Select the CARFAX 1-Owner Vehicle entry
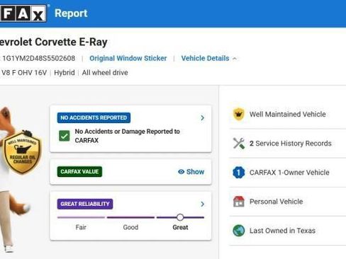 289,173
